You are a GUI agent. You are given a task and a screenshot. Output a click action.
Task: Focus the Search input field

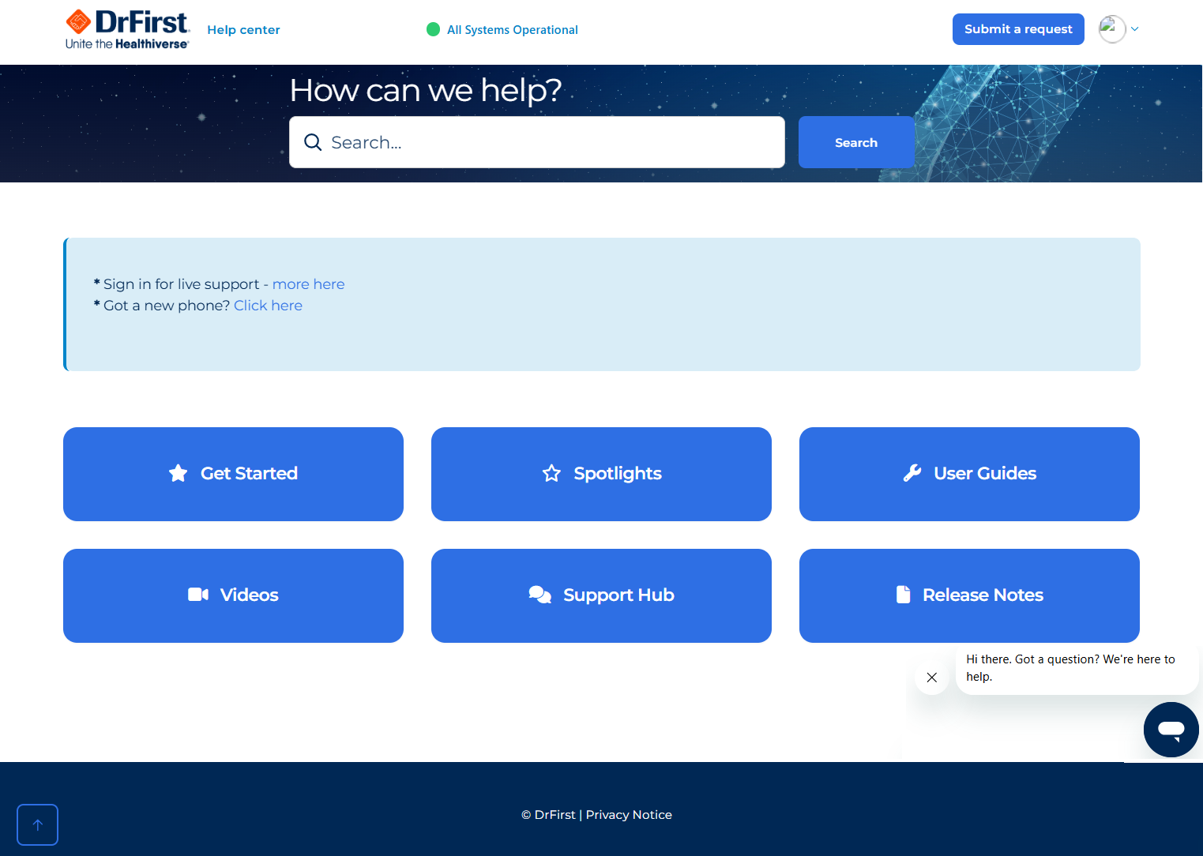[x=537, y=142]
